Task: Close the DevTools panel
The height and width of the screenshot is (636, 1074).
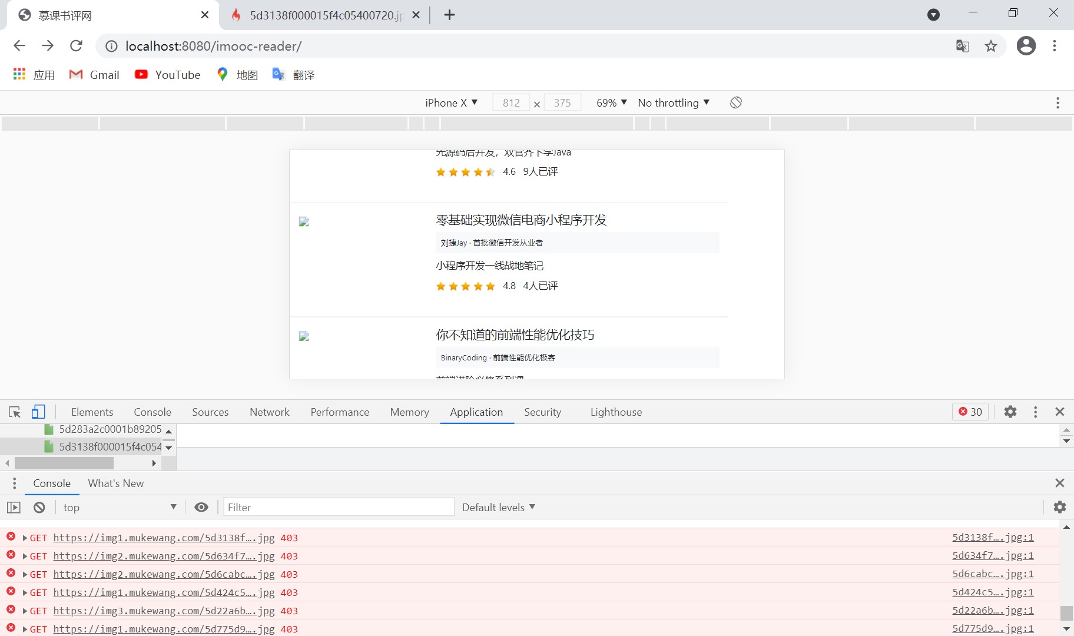Action: coord(1060,412)
